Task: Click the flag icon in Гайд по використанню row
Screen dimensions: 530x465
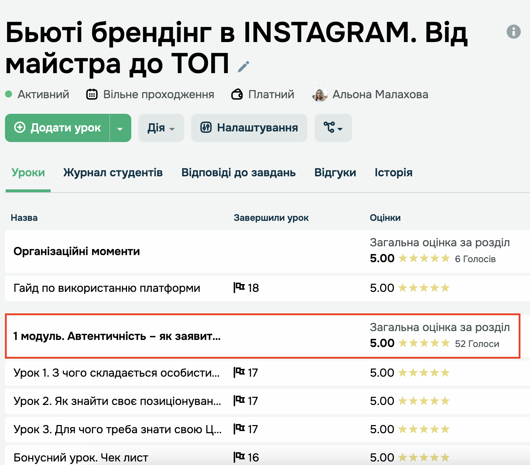Action: pos(239,288)
